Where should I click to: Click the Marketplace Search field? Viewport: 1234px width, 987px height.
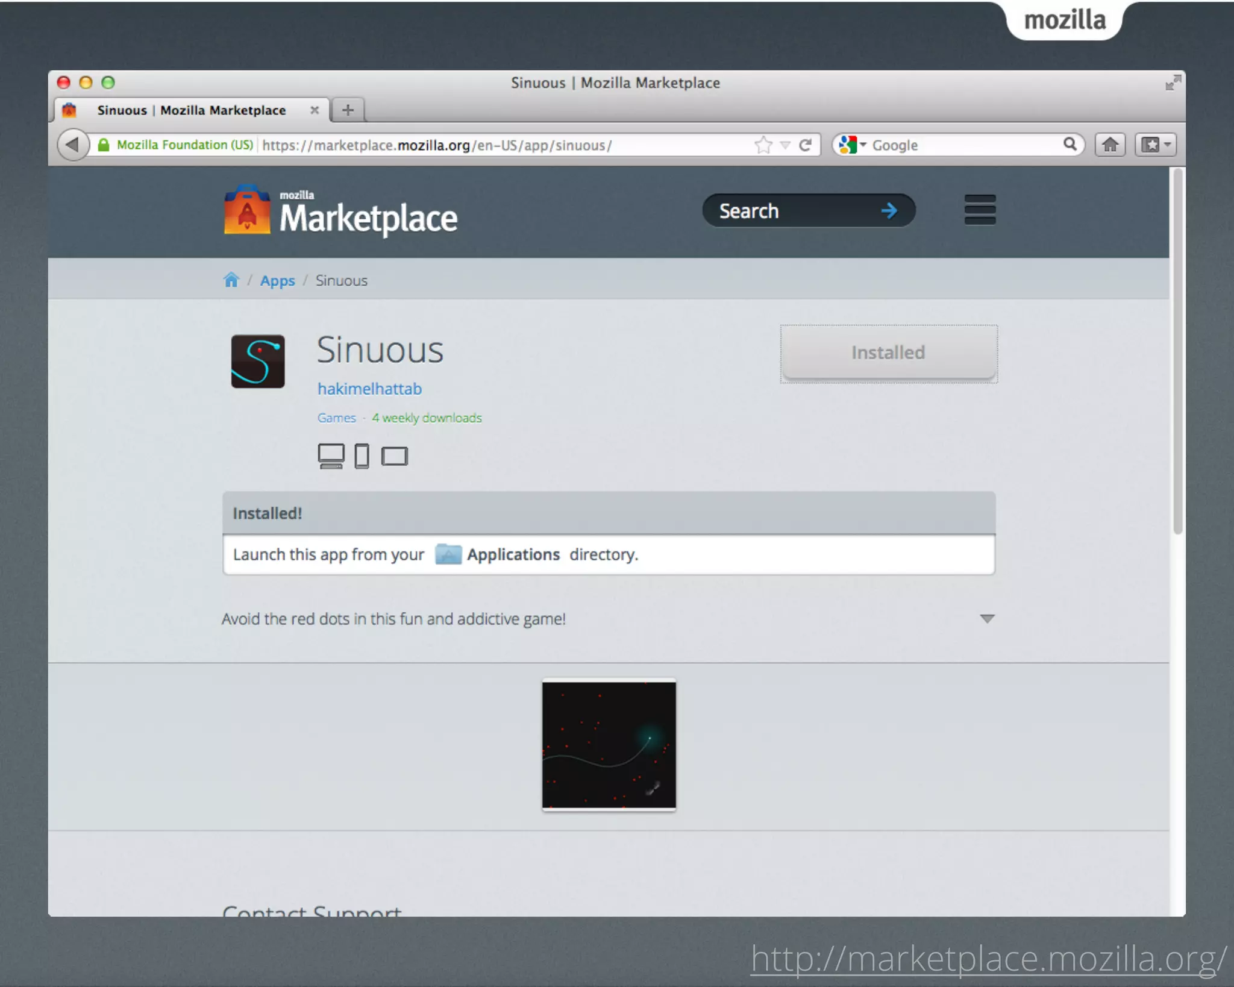[809, 210]
